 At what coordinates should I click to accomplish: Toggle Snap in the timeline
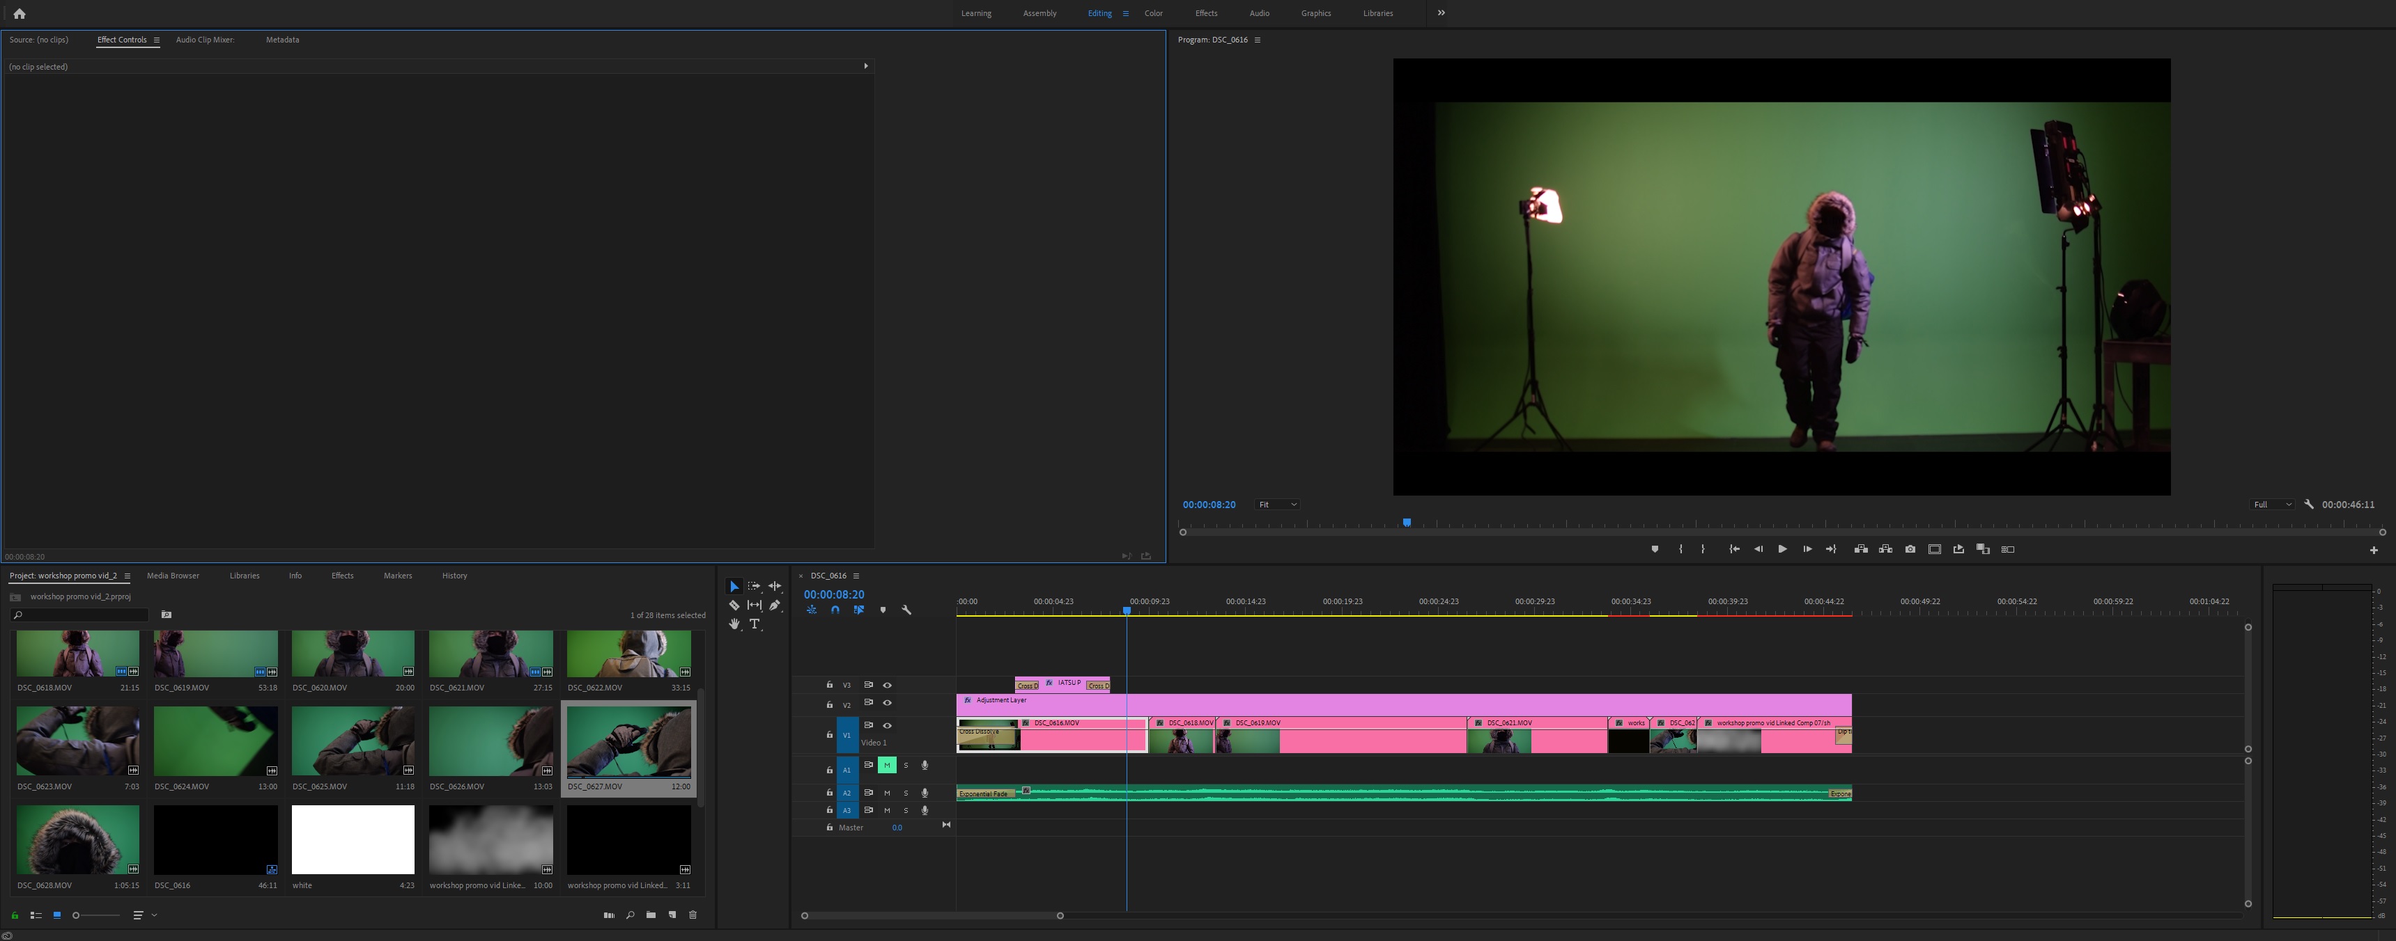tap(835, 610)
